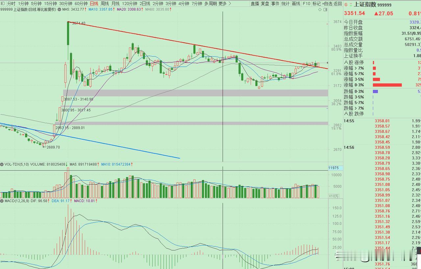Click the volume MA5: 891719488 label
Viewport: 421px width, 269px height.
(84, 164)
